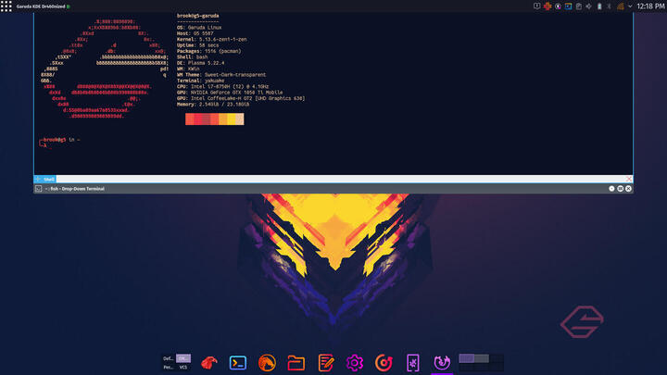The height and width of the screenshot is (375, 667).
Task: Click the 'OS: Garuda Linux' line
Action: (x=199, y=27)
